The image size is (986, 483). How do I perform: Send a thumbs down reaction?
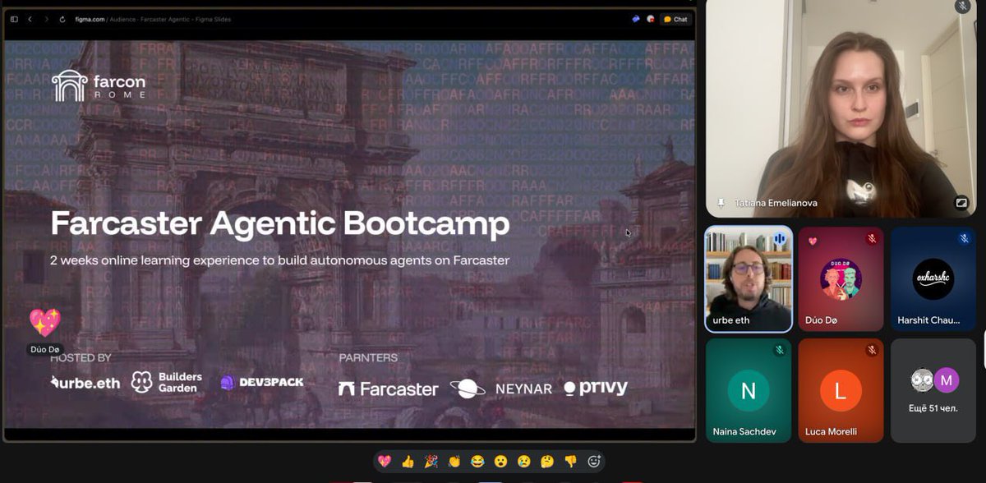(570, 462)
